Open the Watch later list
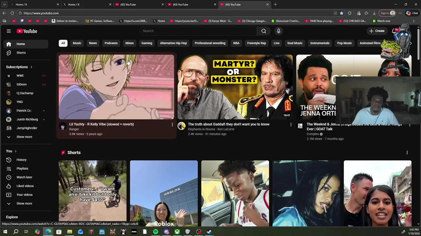421x236 pixels. click(25, 177)
